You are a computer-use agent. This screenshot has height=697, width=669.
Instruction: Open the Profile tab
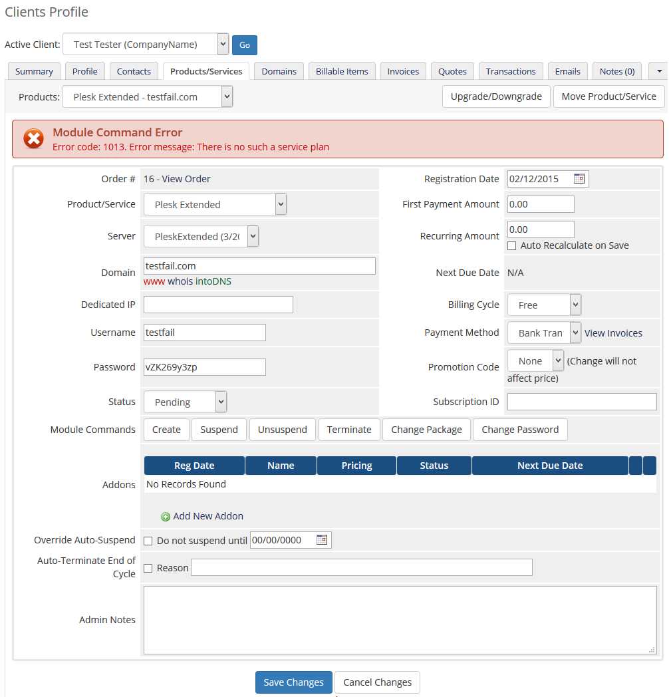(85, 71)
